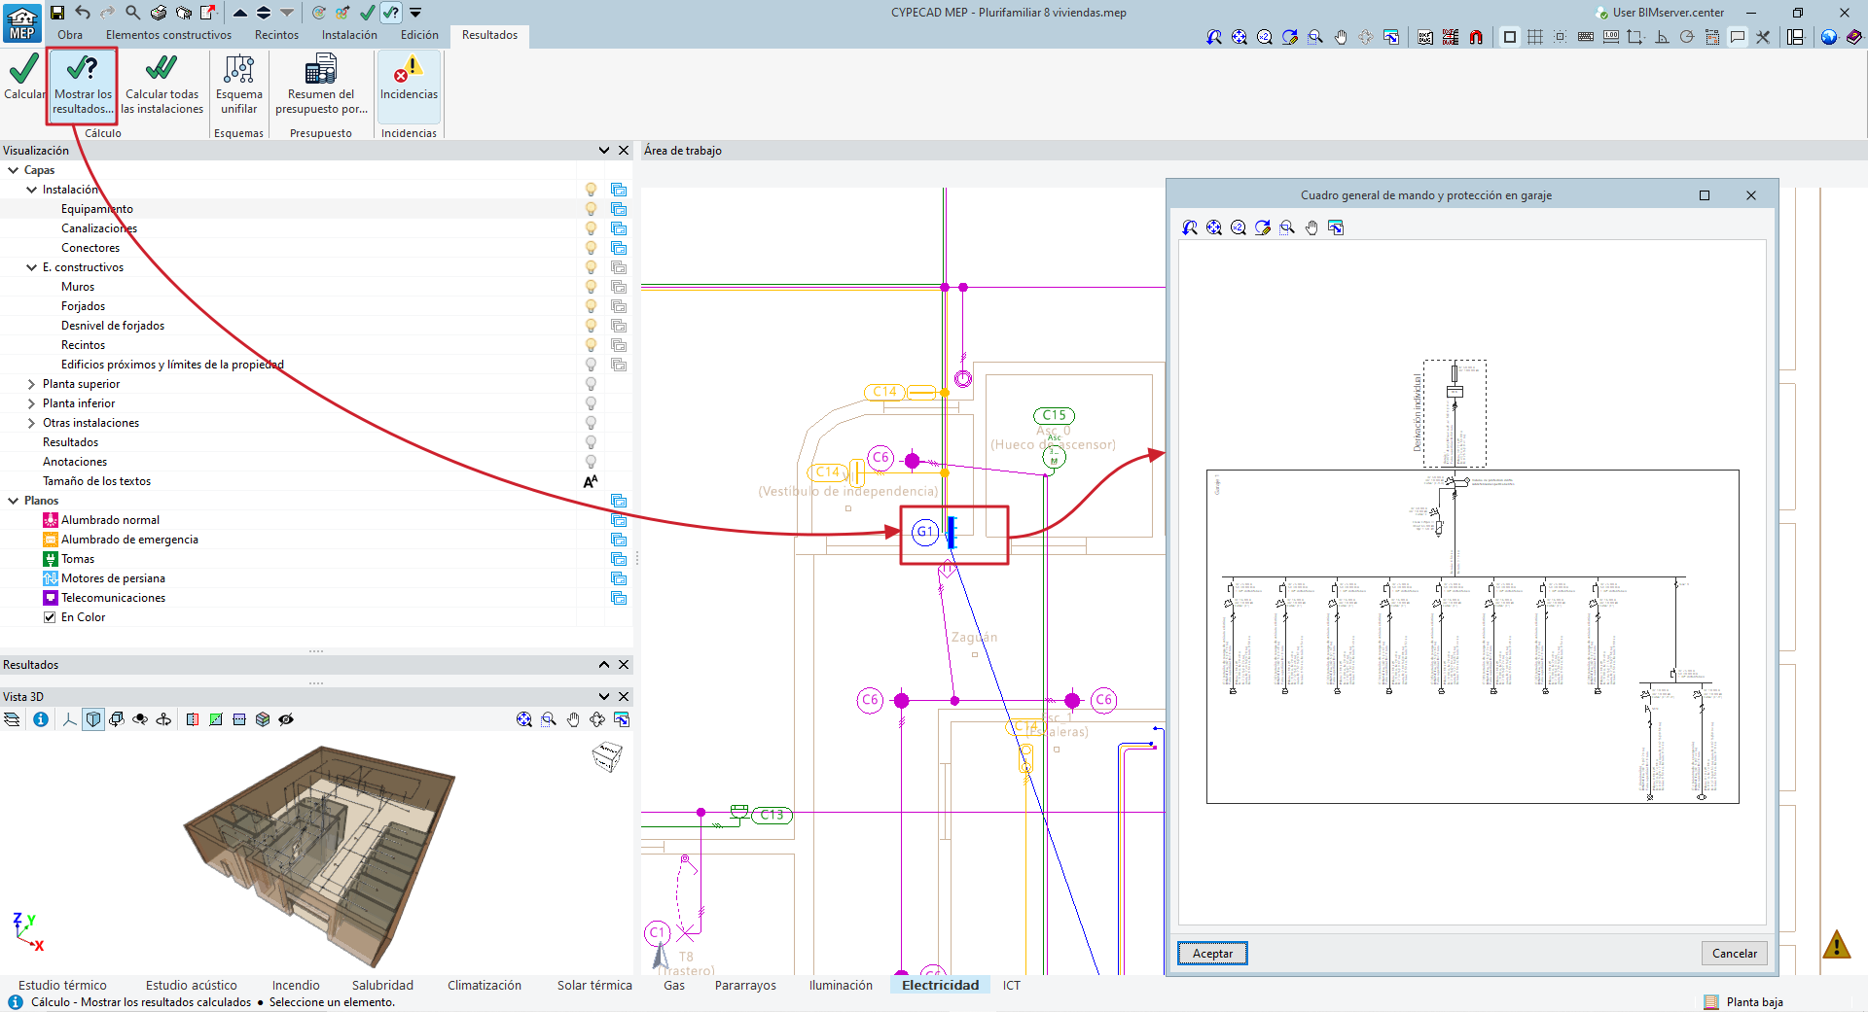This screenshot has height=1012, width=1868.
Task: Collapse the Capas tree node
Action: (14, 170)
